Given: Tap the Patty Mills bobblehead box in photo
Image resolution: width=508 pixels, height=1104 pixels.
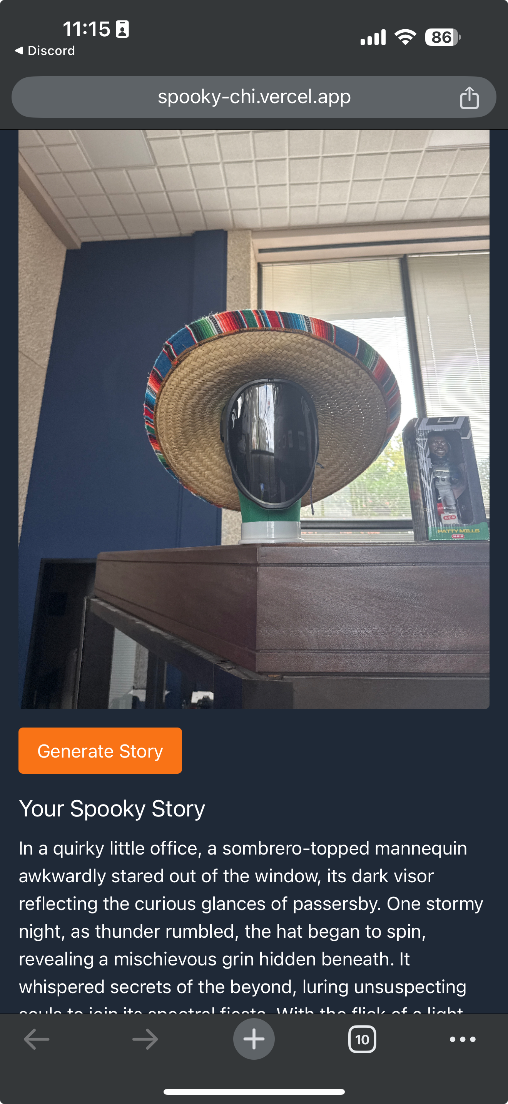Looking at the screenshot, I should pos(446,478).
